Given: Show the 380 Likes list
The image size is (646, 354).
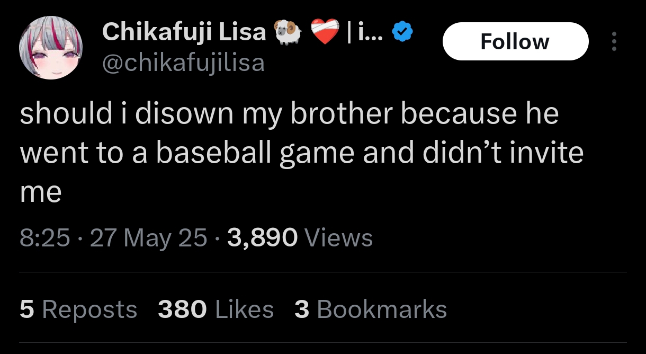Looking at the screenshot, I should [x=216, y=309].
